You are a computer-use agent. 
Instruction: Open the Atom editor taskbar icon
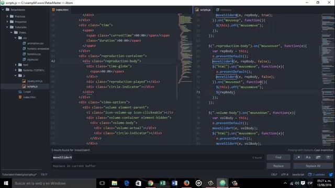coord(222,183)
